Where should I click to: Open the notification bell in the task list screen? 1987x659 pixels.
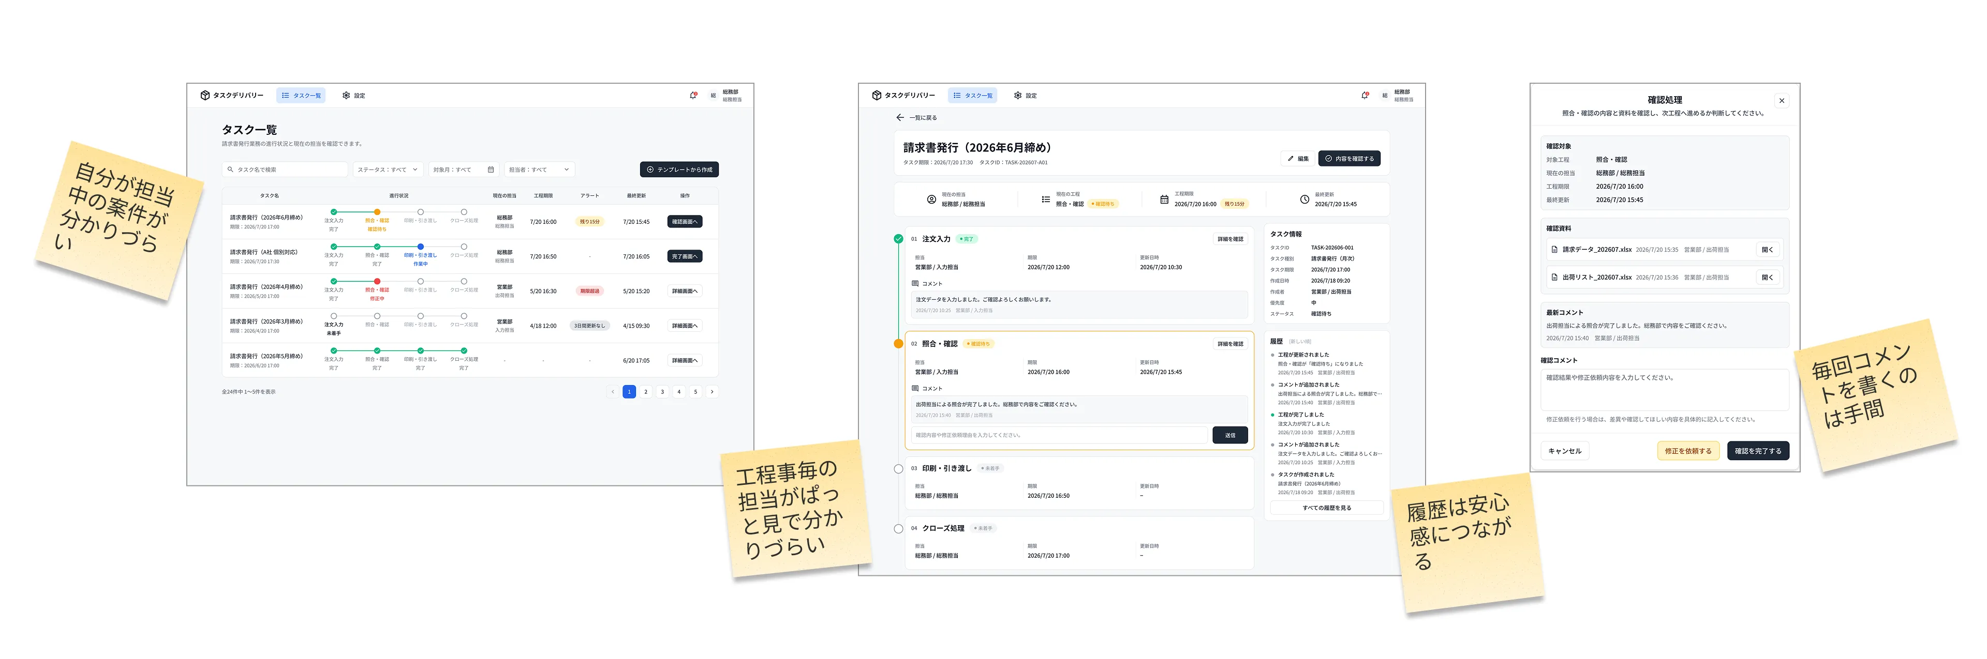[x=693, y=96]
